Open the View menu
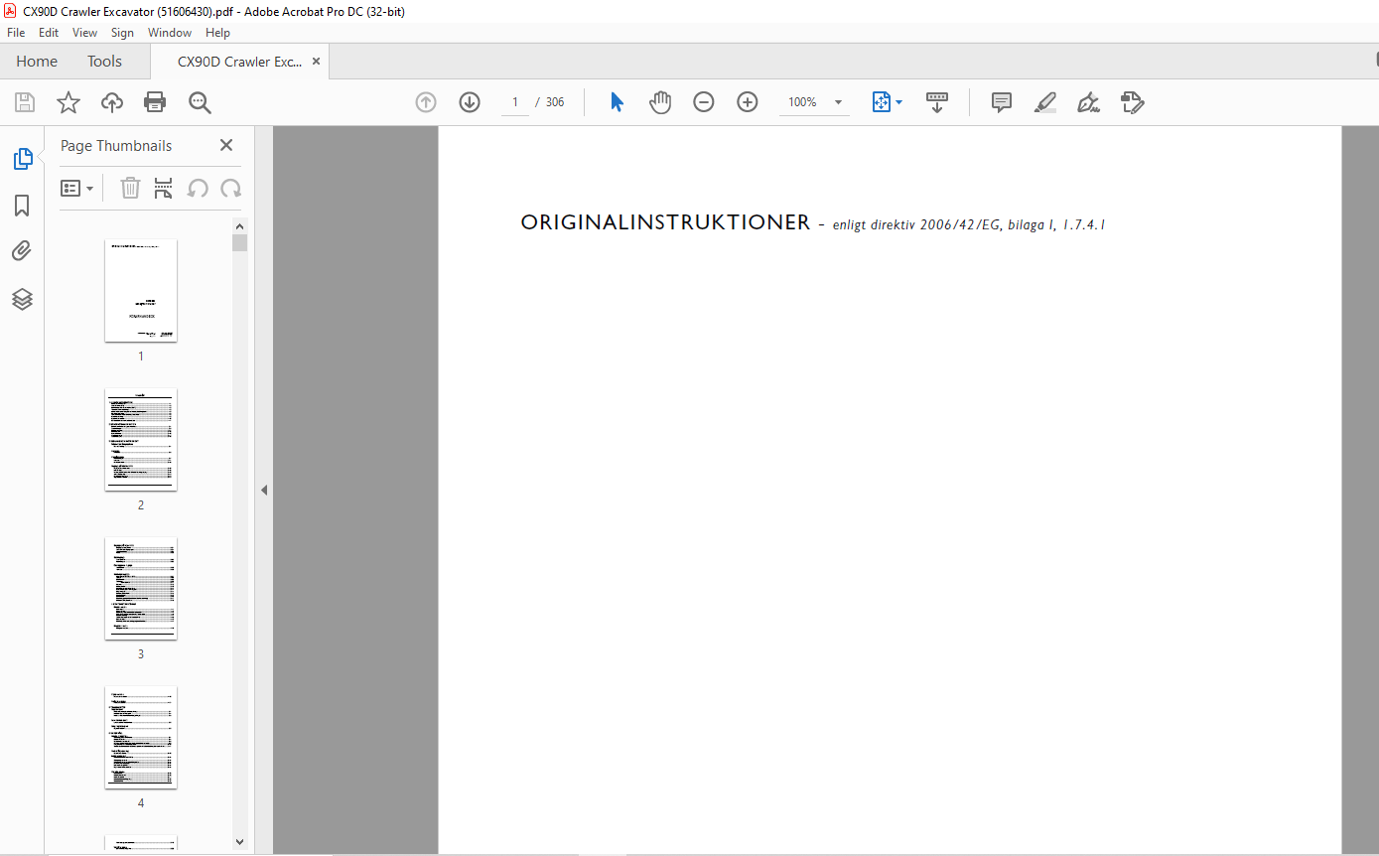The width and height of the screenshot is (1379, 856). (84, 33)
